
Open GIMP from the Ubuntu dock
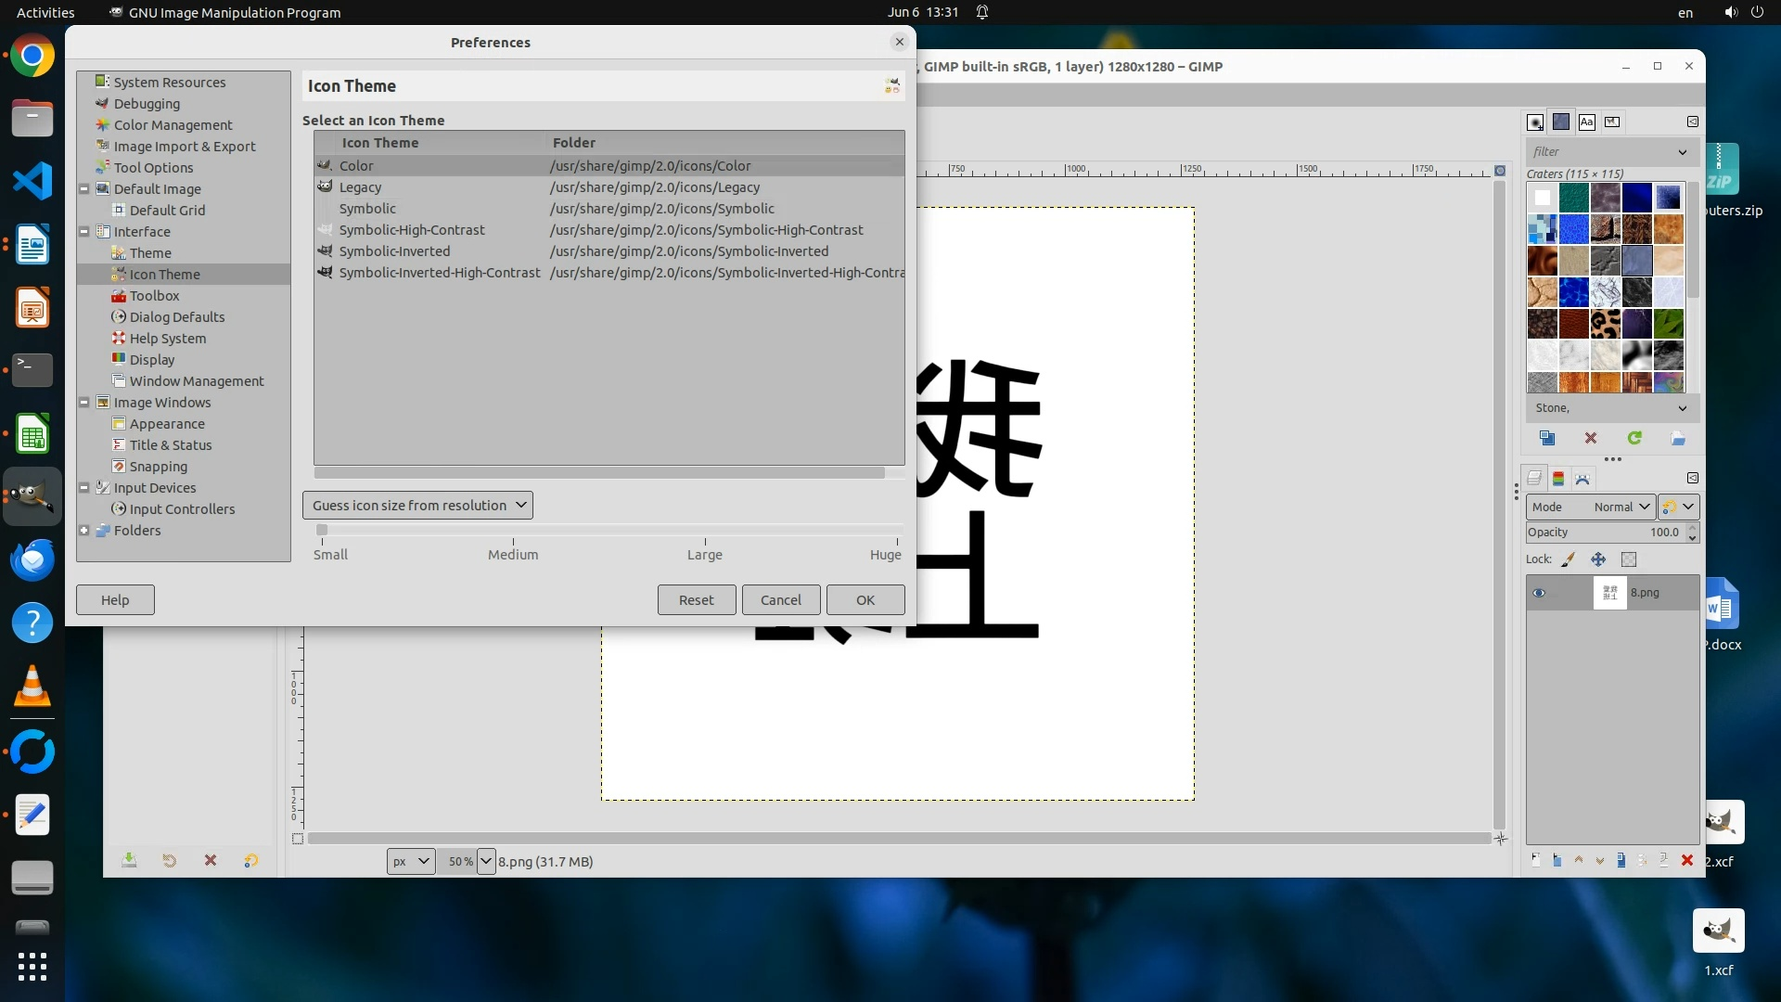[x=32, y=497]
